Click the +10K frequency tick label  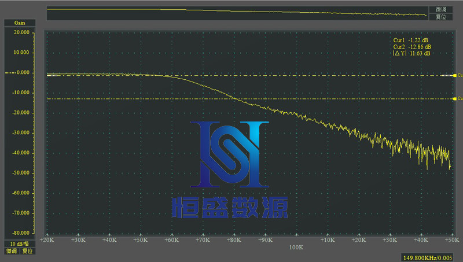click(x=328, y=240)
